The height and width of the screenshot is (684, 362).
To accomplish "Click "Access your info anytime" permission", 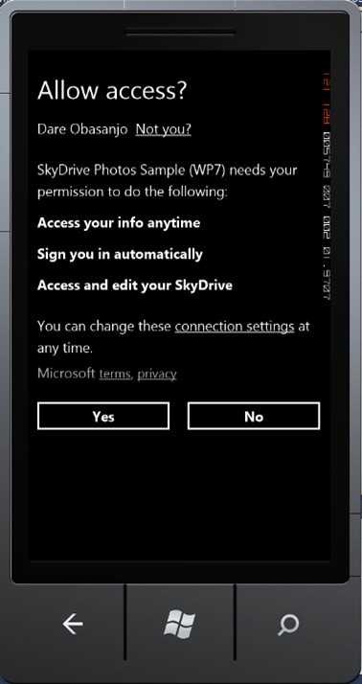I will 119,223.
